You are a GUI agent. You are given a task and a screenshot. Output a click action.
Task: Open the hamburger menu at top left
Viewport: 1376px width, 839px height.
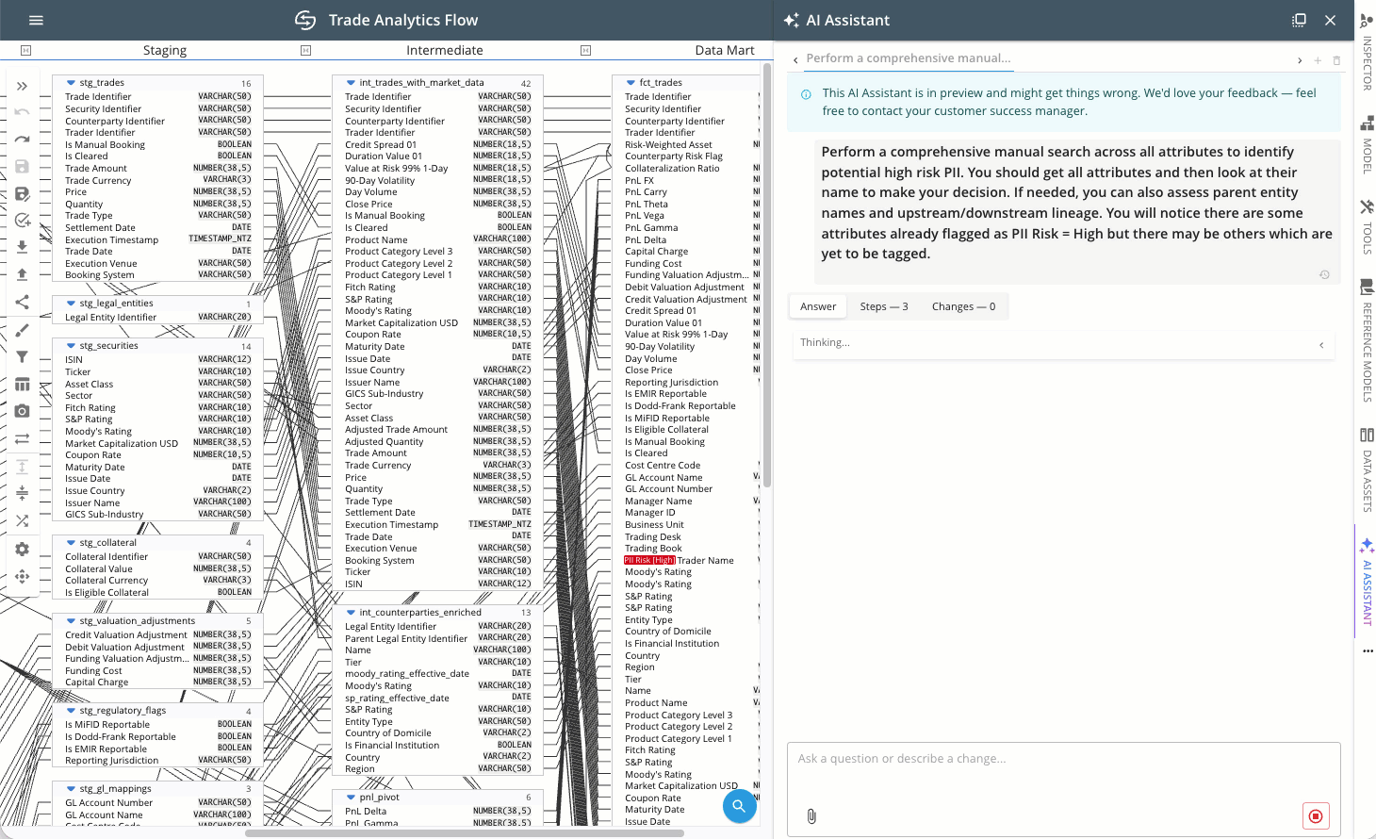click(36, 20)
